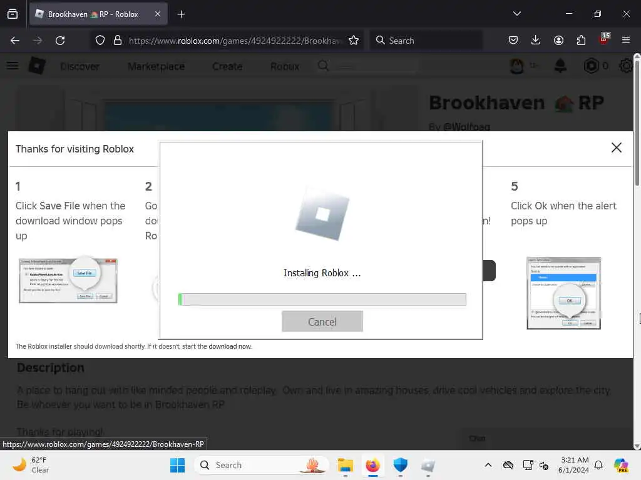Image resolution: width=641 pixels, height=480 pixels.
Task: Open Save to Pocket icon
Action: click(x=513, y=40)
